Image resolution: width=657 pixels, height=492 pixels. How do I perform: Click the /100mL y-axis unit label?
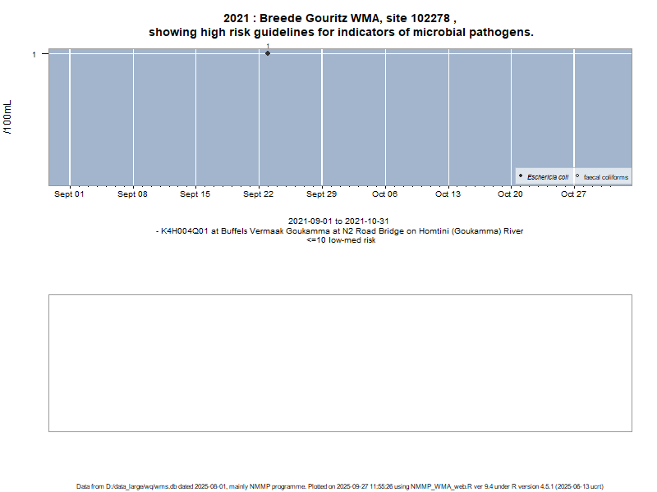(x=7, y=120)
